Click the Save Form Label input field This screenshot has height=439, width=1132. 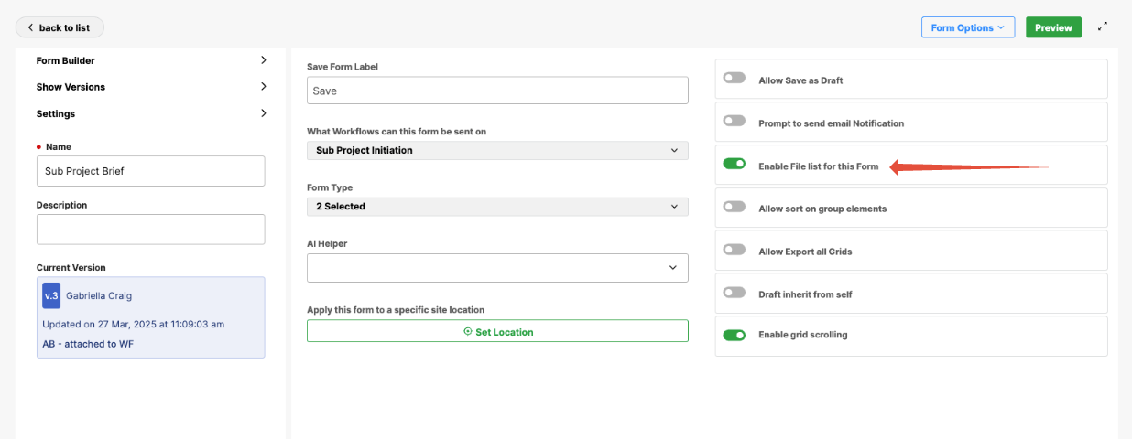pyautogui.click(x=496, y=91)
